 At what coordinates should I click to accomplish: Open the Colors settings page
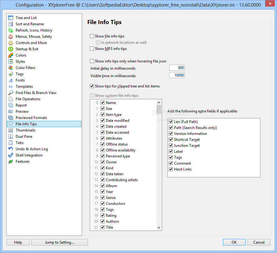click(x=44, y=55)
